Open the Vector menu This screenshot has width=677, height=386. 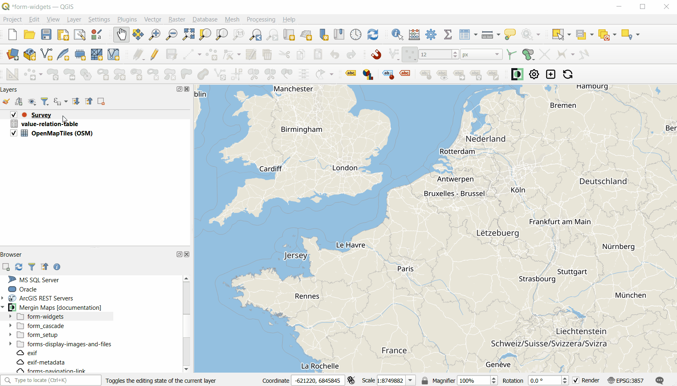pos(153,19)
